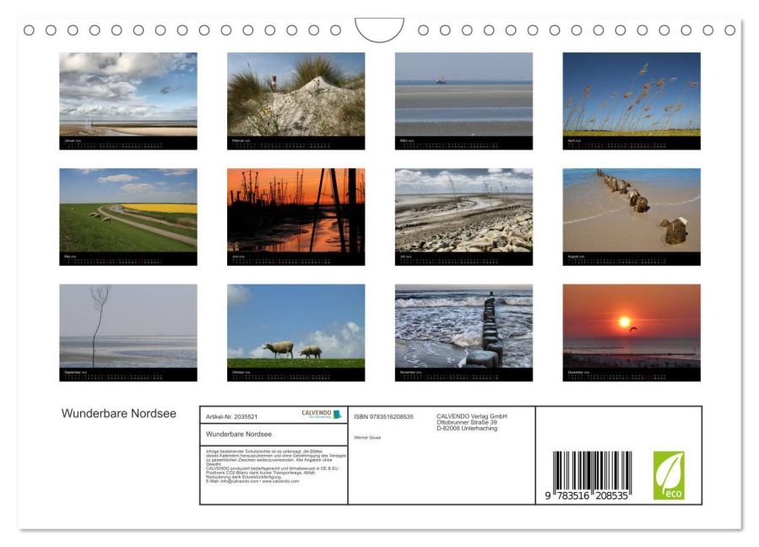This screenshot has width=759, height=547.
Task: Select the April thumbnail with reeds
Action: point(632,101)
